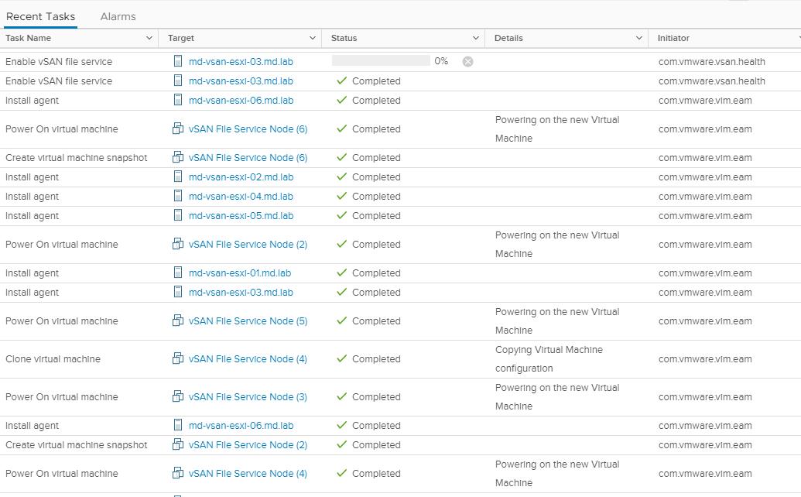Open Node (4) link in Clone virtual machine row
The width and height of the screenshot is (801, 497).
pyautogui.click(x=248, y=359)
